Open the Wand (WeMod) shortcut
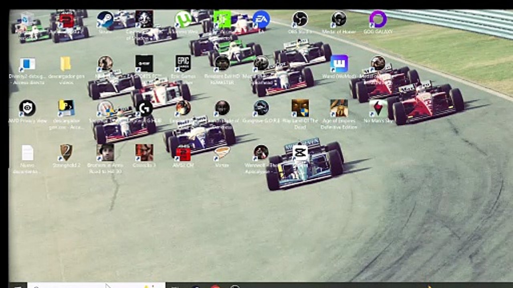The image size is (513, 288). point(339,64)
